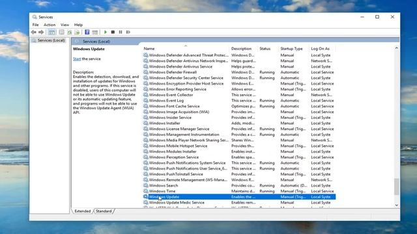Screen dimensions: 417x234
Task: Click the gear icon of Windows Perception Service
Action: point(145,157)
